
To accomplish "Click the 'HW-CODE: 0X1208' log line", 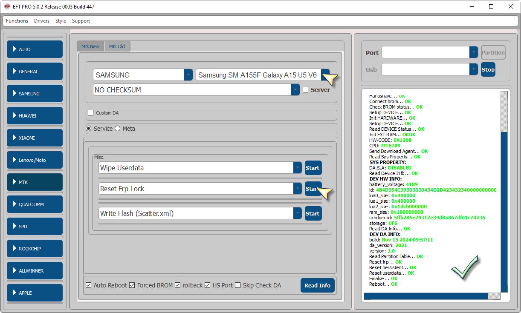I will tap(391, 140).
